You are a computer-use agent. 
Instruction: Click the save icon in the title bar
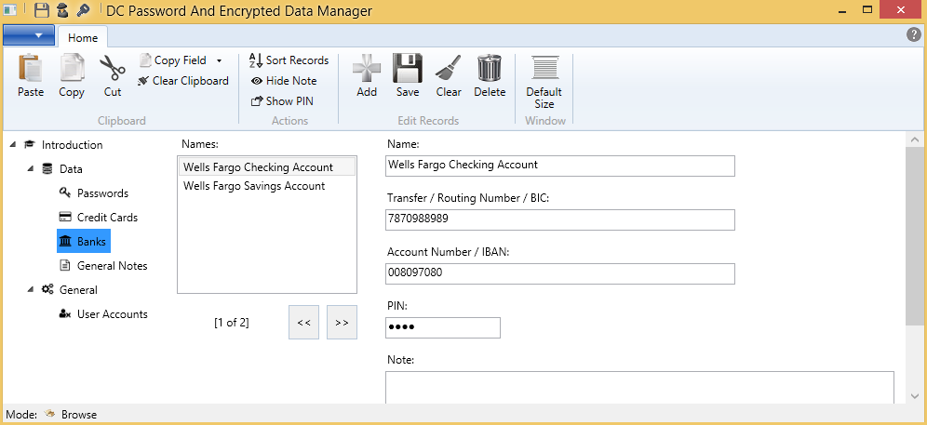41,10
